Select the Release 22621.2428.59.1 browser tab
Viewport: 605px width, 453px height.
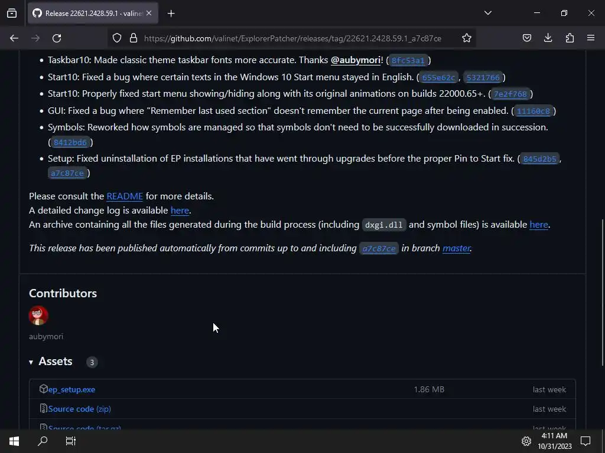pyautogui.click(x=93, y=14)
